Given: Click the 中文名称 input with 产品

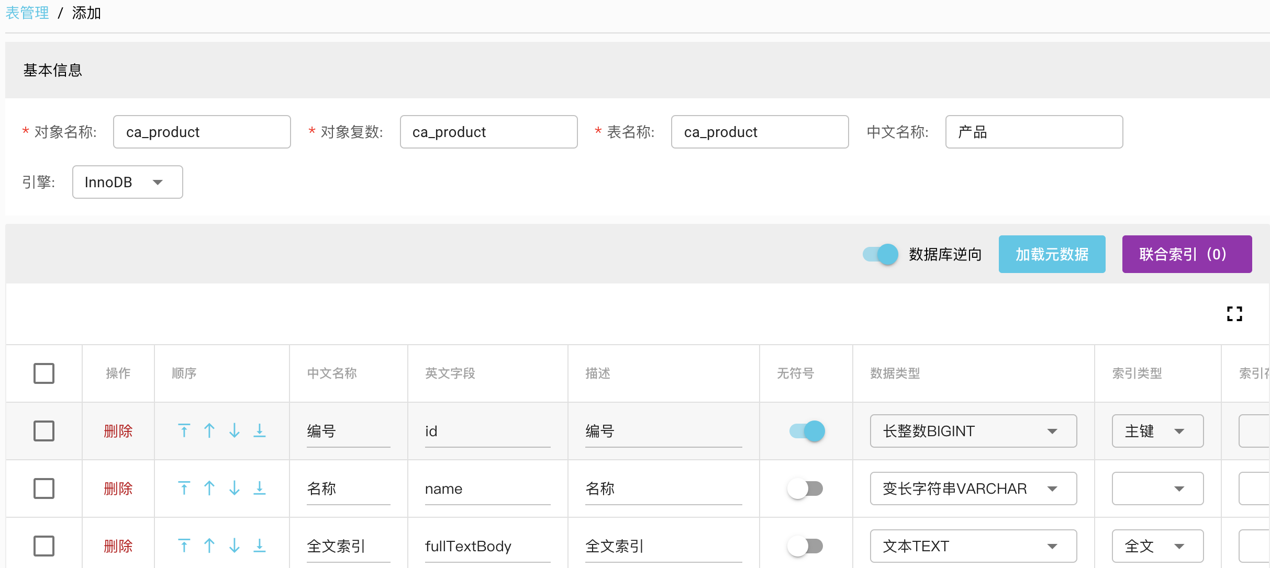Looking at the screenshot, I should 1033,132.
